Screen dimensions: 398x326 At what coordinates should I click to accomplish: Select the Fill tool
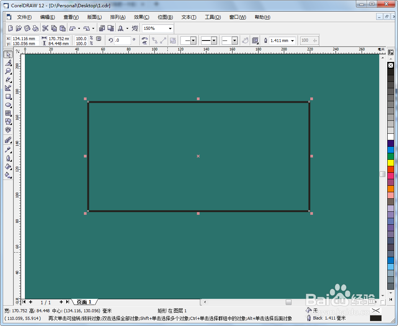point(8,167)
